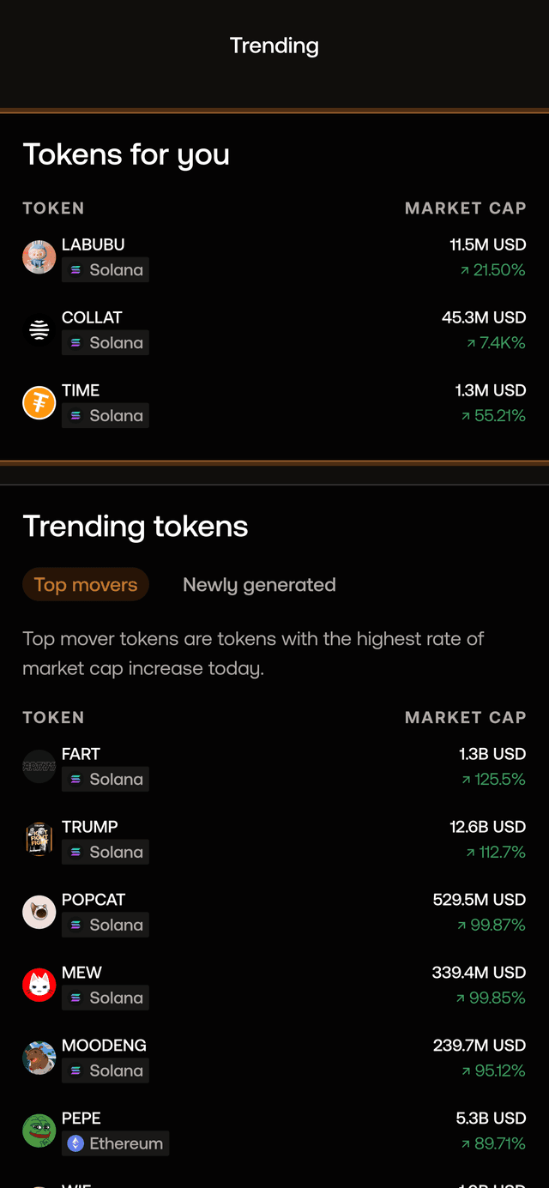
Task: Click the COLLAT token icon
Action: tap(39, 329)
